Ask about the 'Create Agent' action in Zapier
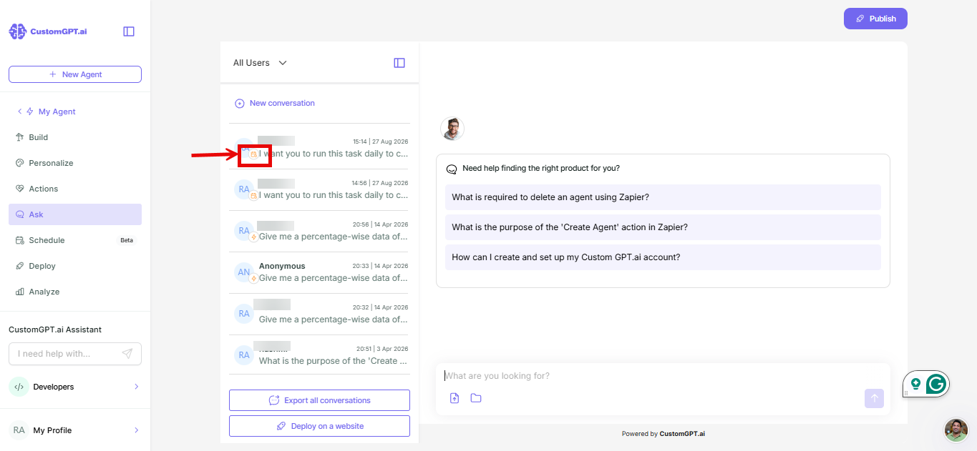The height and width of the screenshot is (451, 977). [x=663, y=227]
